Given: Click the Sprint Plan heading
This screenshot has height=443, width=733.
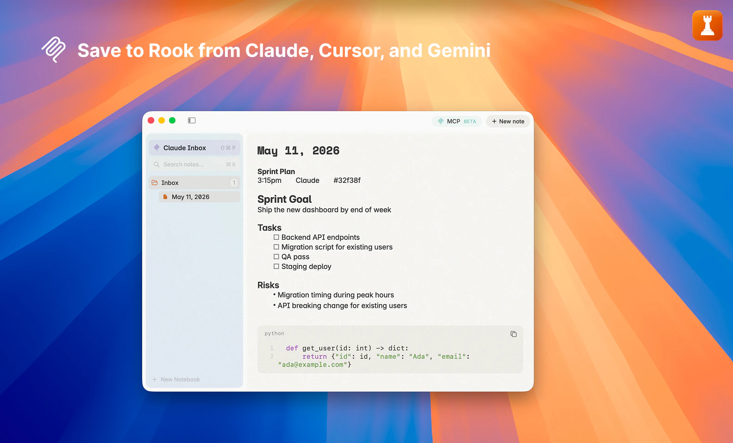Looking at the screenshot, I should coord(276,171).
